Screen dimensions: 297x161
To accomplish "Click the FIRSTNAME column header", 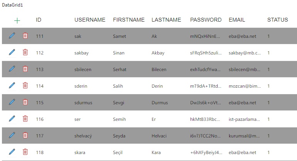I will click(128, 20).
